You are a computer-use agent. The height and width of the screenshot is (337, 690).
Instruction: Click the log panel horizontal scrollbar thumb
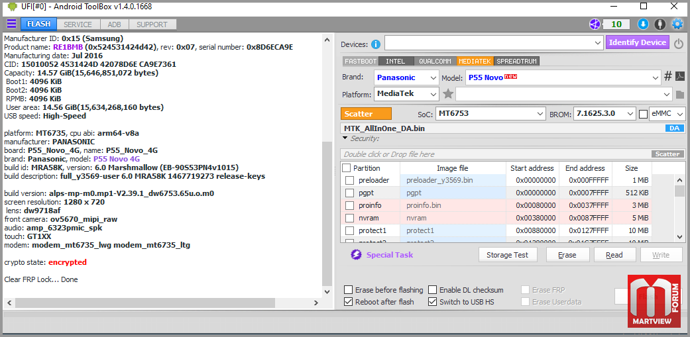pyautogui.click(x=144, y=303)
